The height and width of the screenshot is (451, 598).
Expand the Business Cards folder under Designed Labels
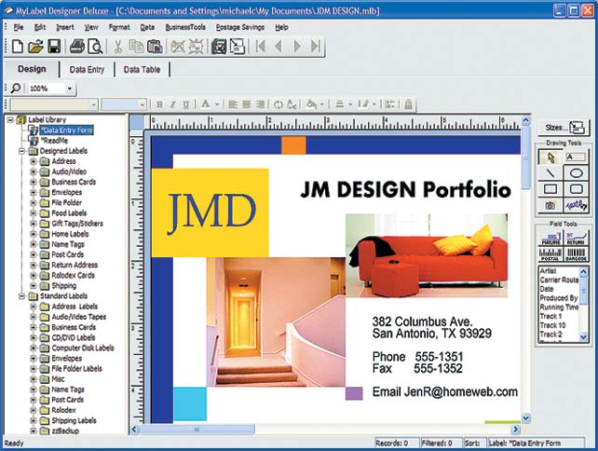click(34, 182)
